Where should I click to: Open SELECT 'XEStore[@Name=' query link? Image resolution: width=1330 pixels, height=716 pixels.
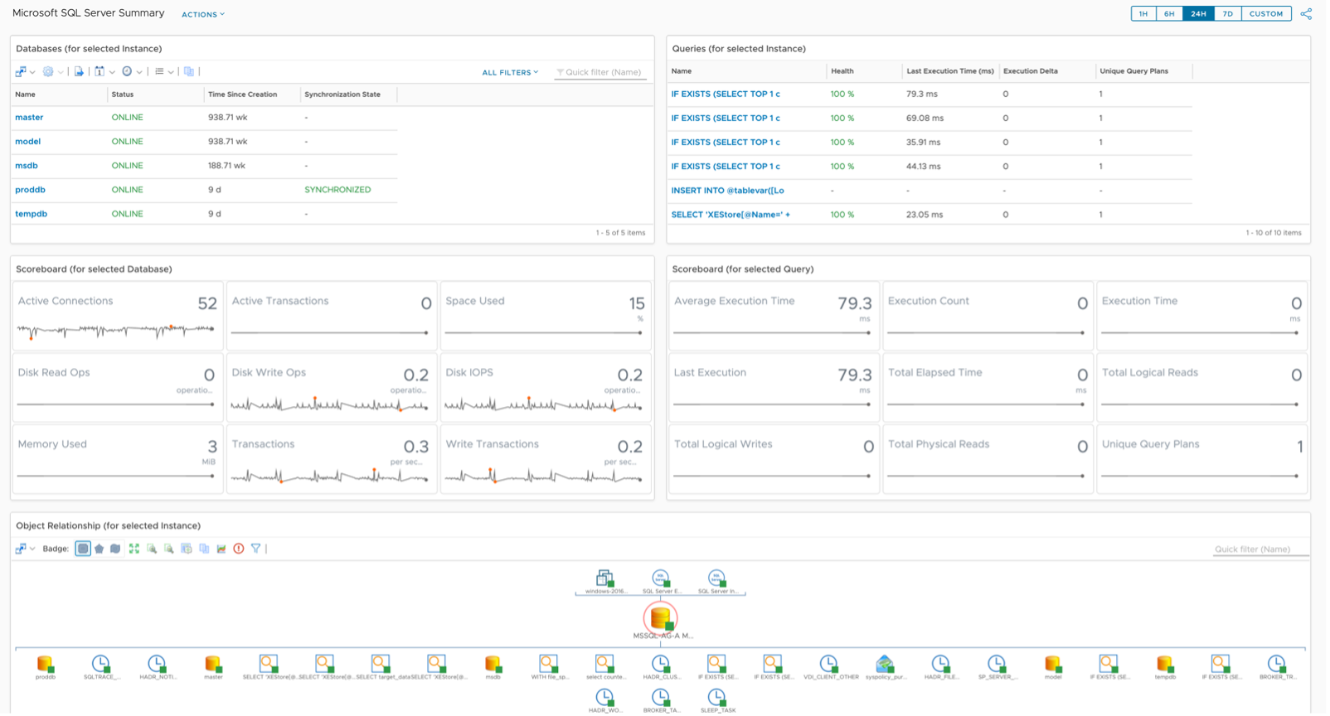(x=732, y=215)
